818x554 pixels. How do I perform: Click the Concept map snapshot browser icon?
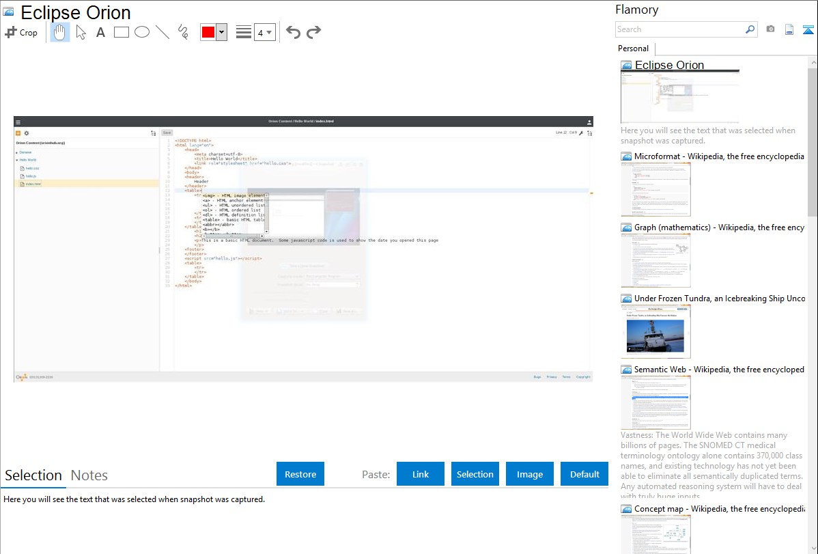(x=626, y=509)
